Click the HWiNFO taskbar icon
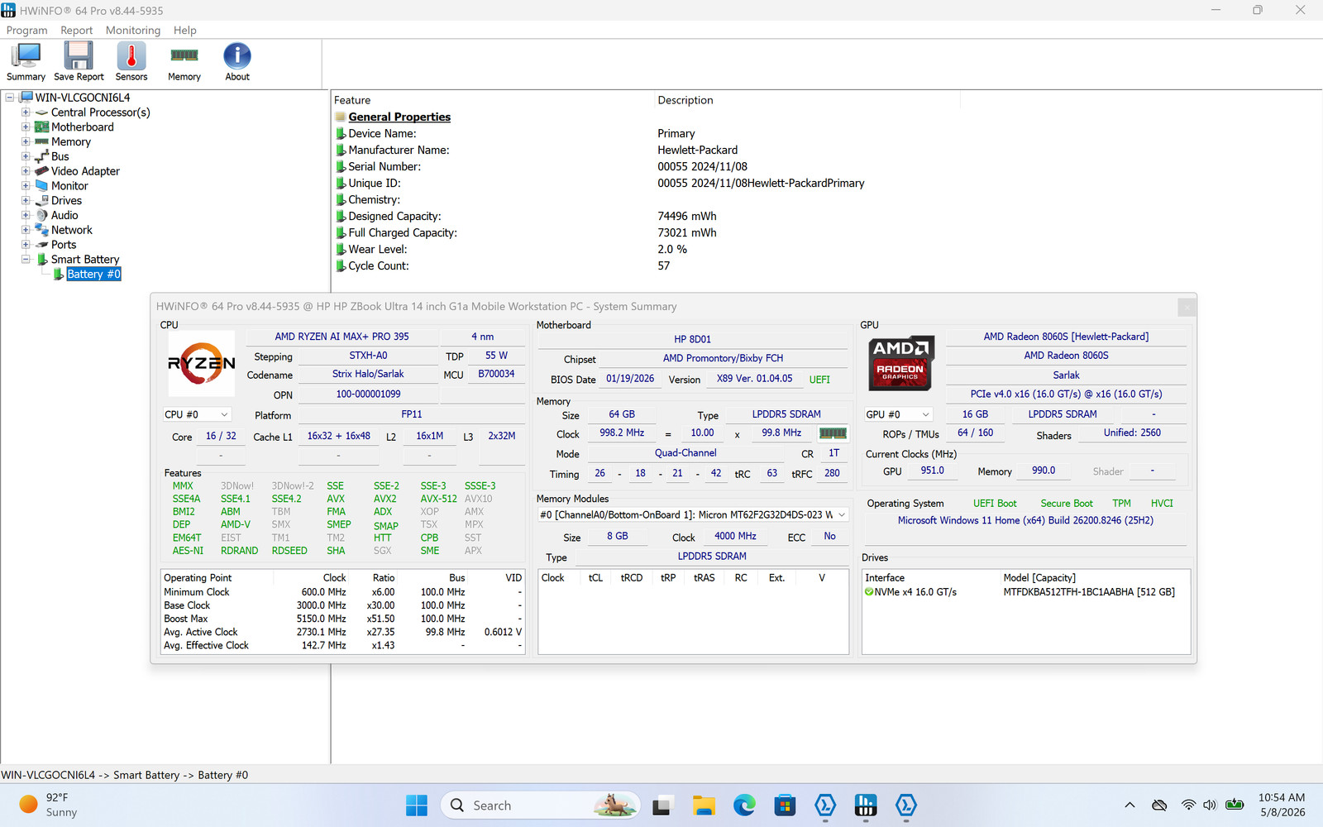1323x827 pixels. pos(866,805)
